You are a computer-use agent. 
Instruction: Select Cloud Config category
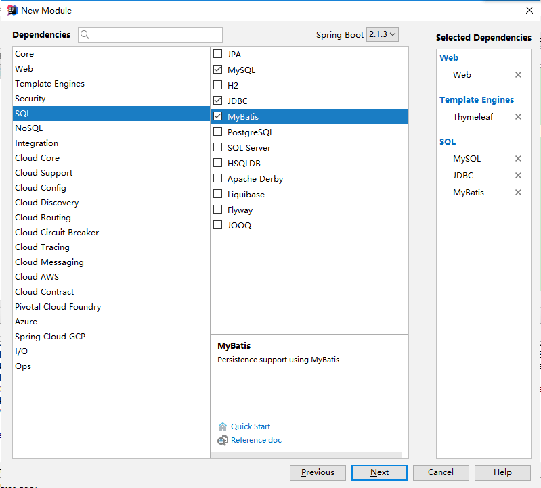111,188
